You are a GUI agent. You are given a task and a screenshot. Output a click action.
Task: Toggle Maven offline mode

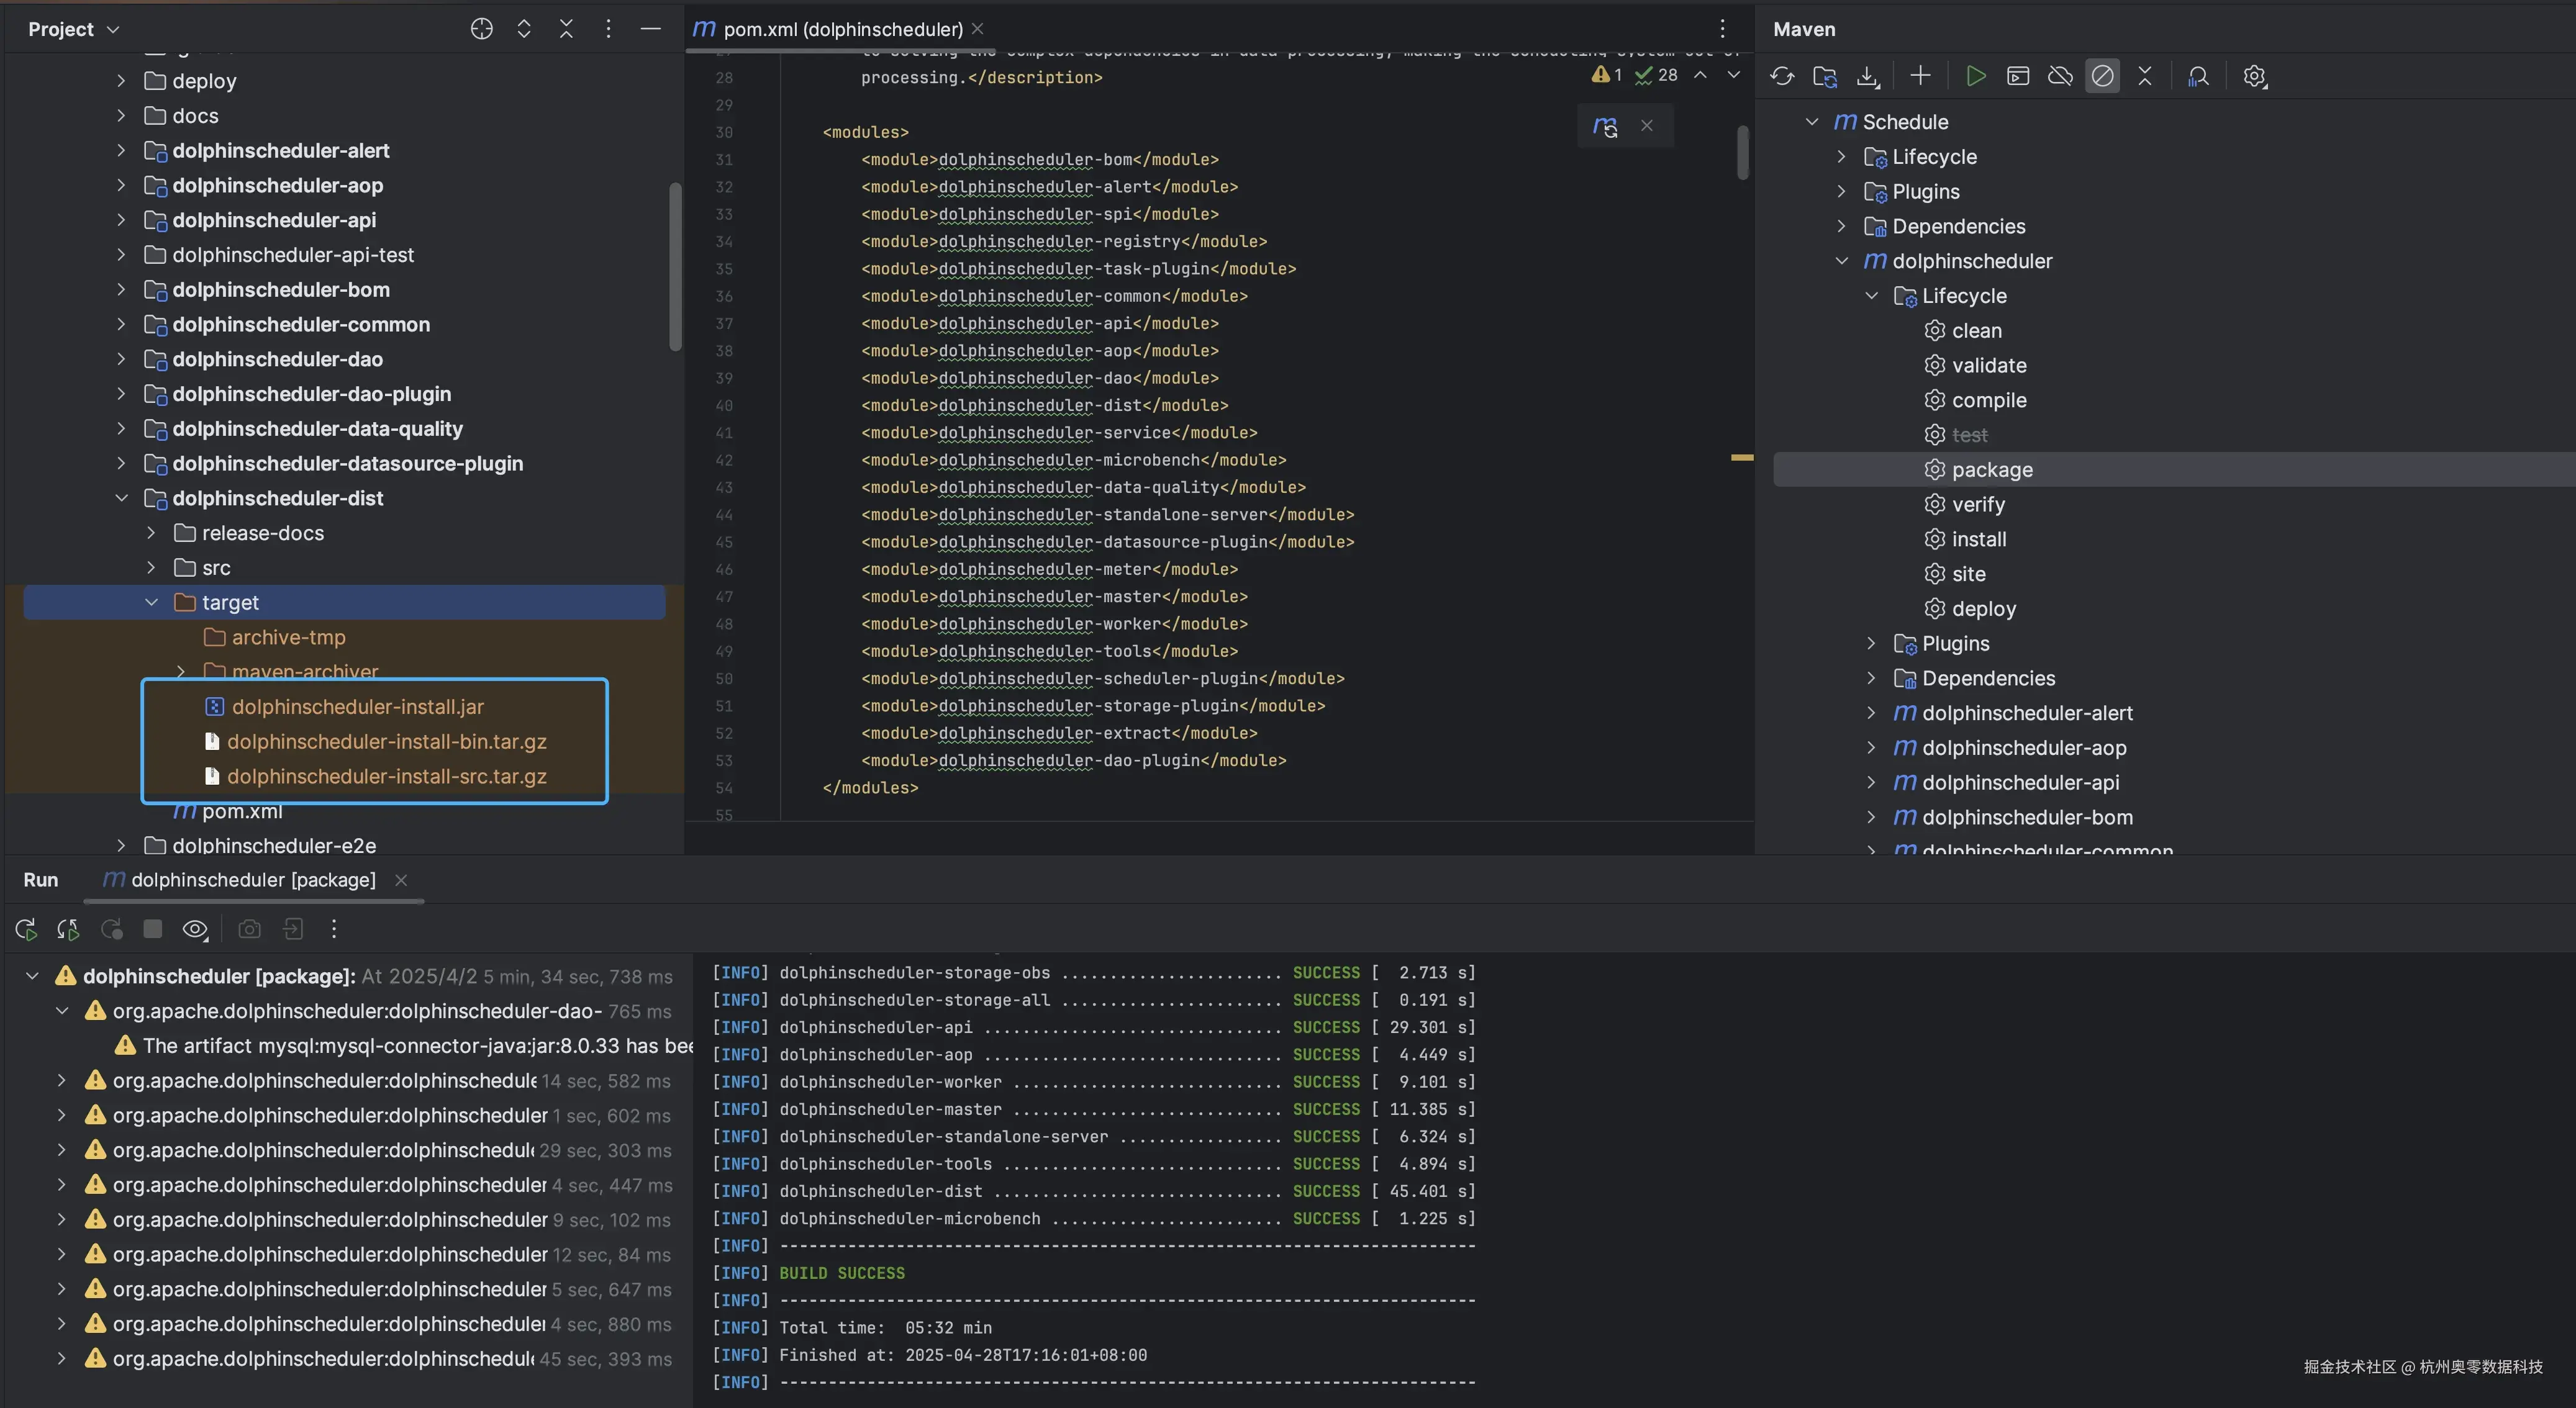coord(2060,76)
